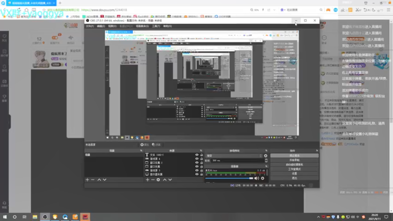Open File menu in OBS
The height and width of the screenshot is (221, 393).
[90, 26]
